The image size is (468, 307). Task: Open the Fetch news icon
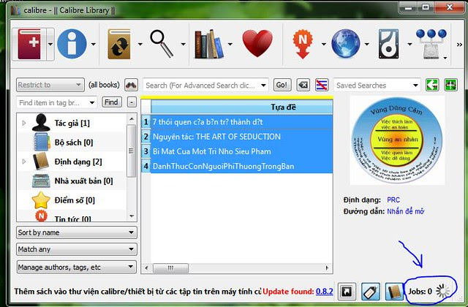point(303,44)
